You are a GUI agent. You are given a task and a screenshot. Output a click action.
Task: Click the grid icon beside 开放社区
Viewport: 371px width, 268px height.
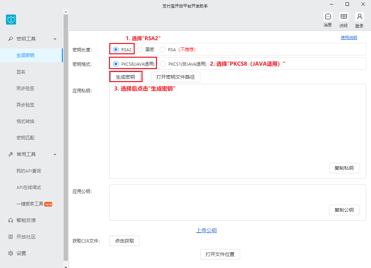[11, 237]
